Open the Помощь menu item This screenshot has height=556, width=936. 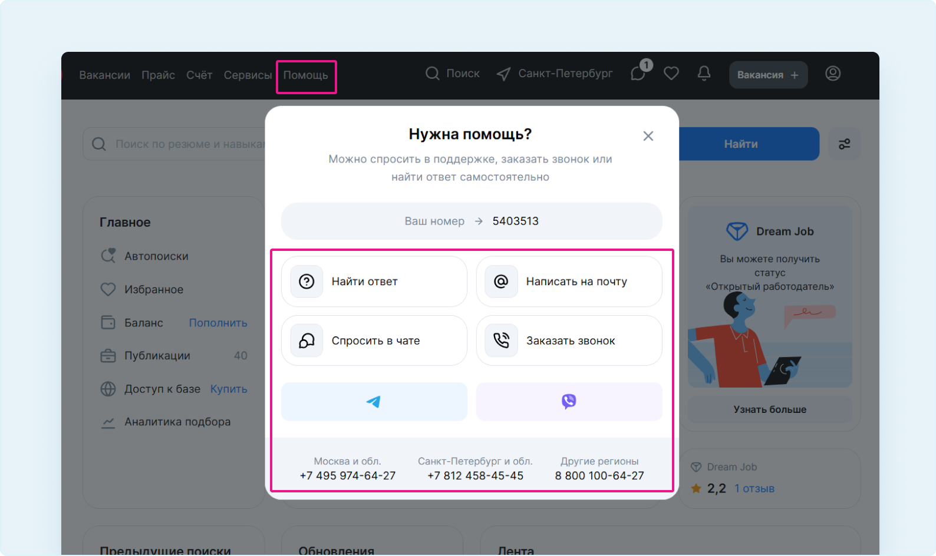305,75
